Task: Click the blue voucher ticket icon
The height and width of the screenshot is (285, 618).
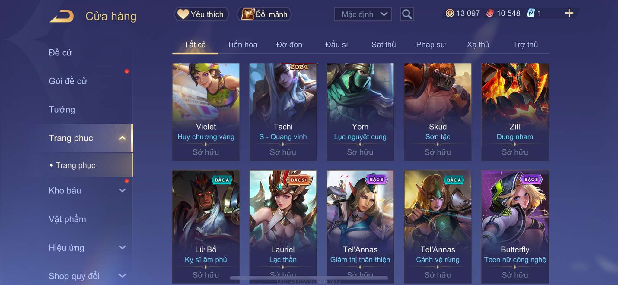Action: 530,13
